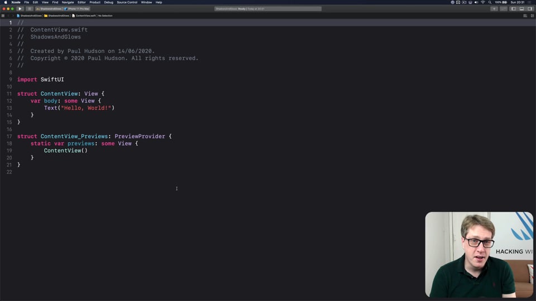Viewport: 536px width, 301px height.
Task: Open the Navigate menu
Action: pos(68,2)
